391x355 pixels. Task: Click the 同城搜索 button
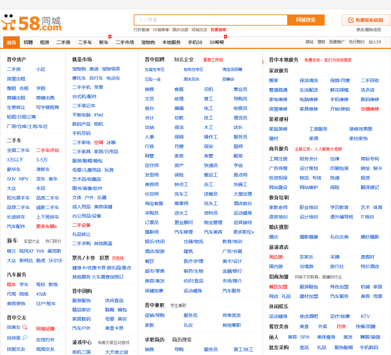pos(306,20)
